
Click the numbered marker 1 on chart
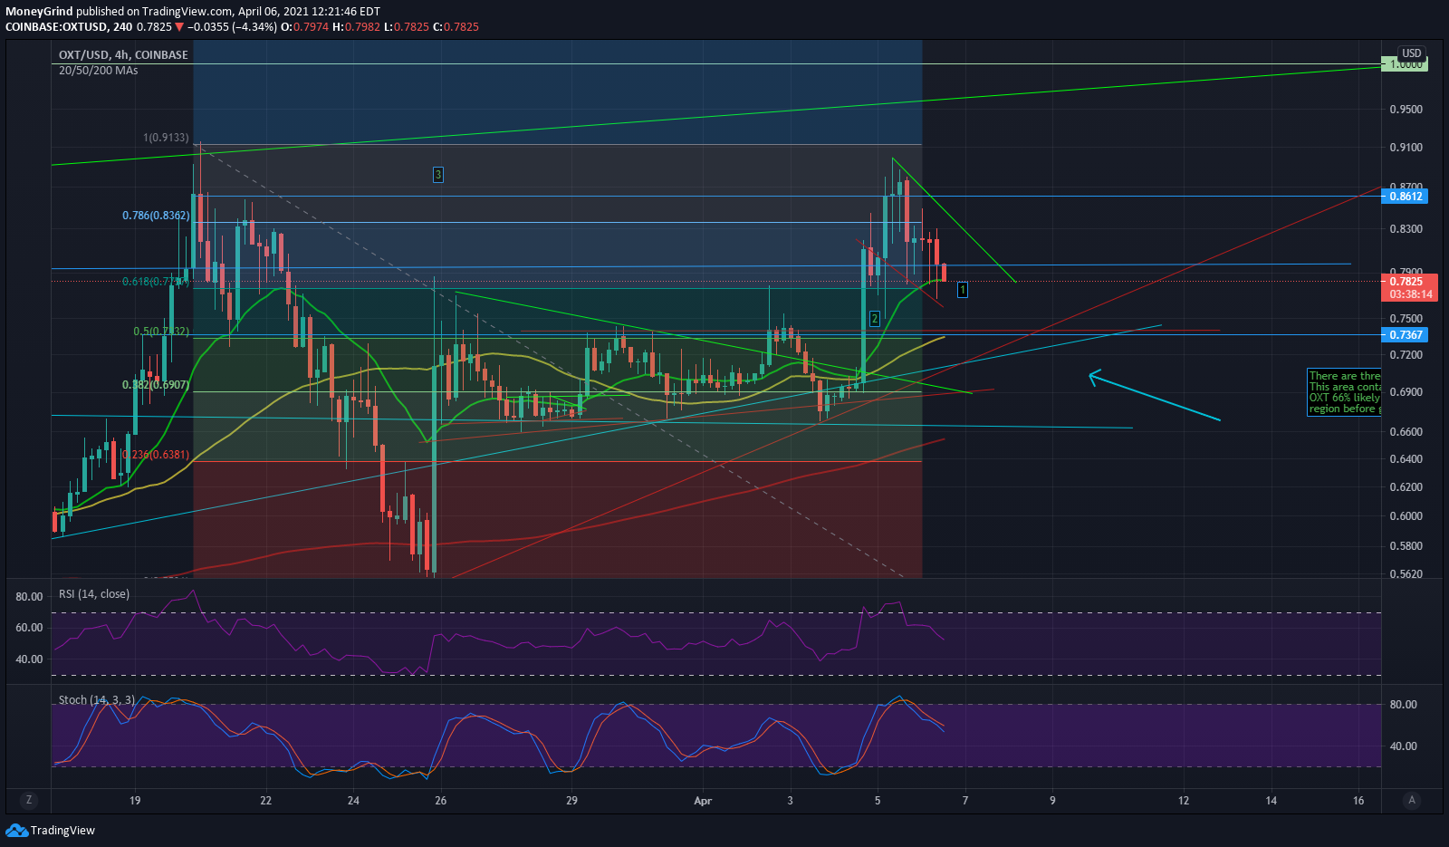(x=962, y=290)
